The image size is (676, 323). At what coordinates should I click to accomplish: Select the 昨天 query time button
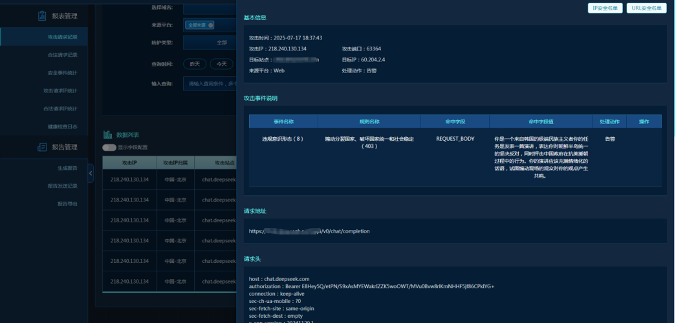195,63
